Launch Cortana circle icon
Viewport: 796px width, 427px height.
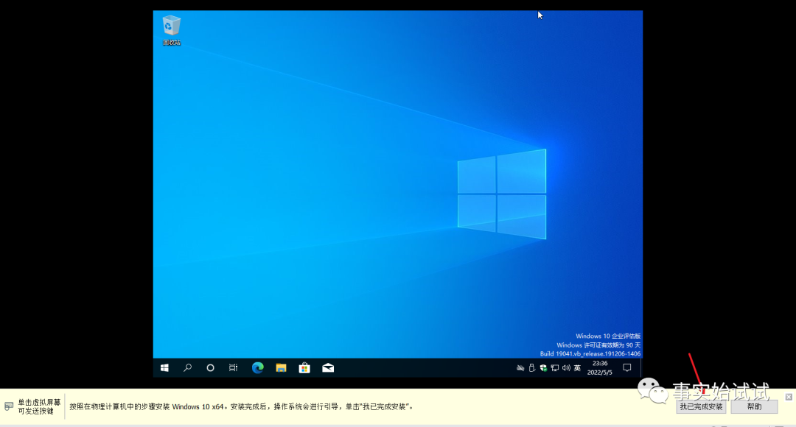coord(210,368)
